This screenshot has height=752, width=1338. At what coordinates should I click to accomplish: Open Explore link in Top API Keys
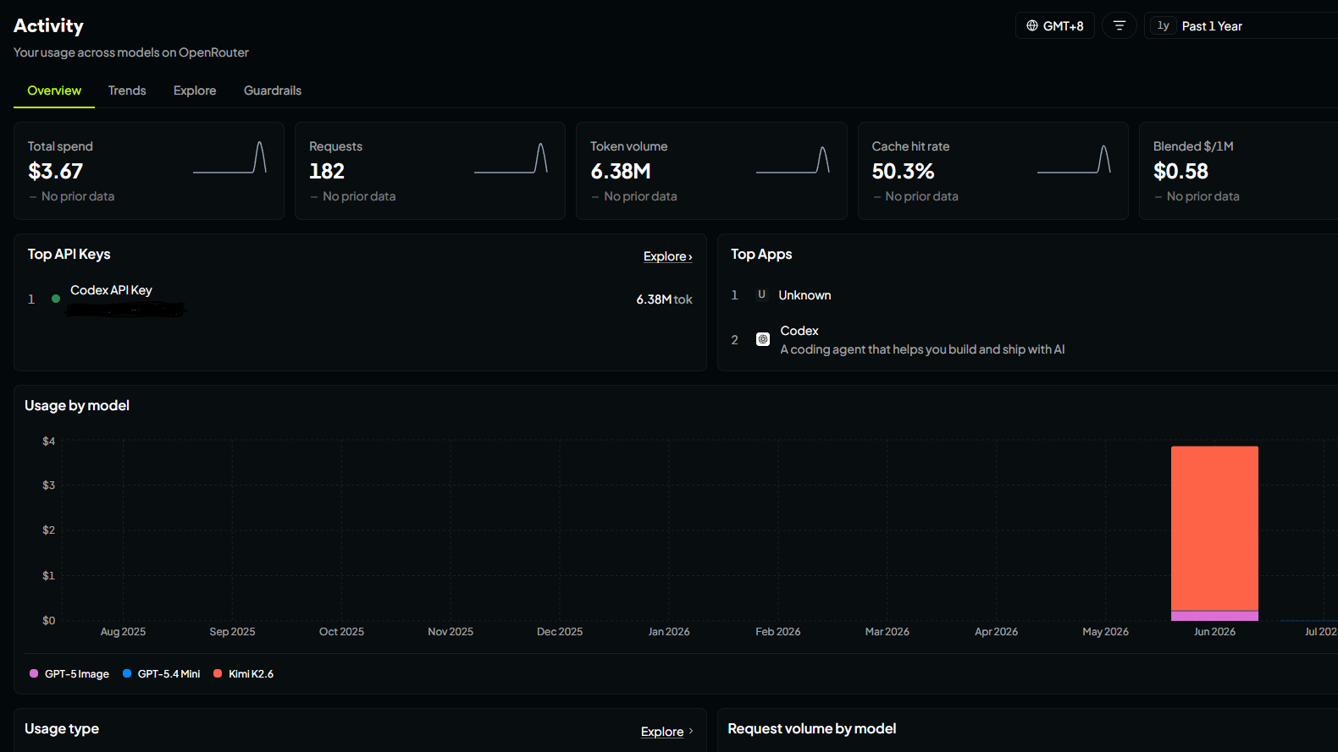(x=668, y=256)
